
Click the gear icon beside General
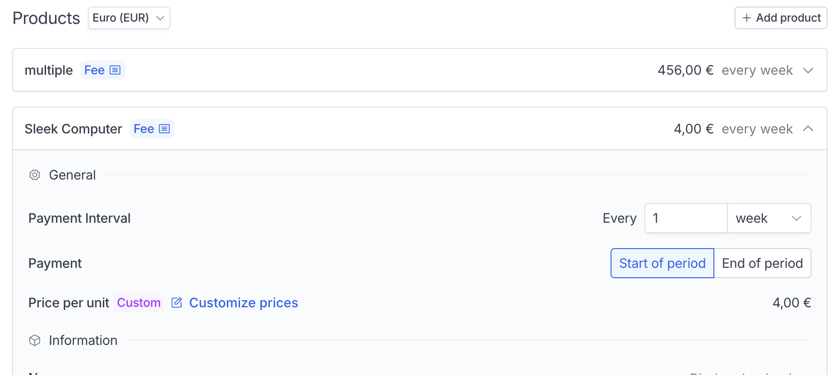35,175
